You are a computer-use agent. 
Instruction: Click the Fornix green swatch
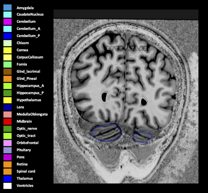[x=7, y=65]
